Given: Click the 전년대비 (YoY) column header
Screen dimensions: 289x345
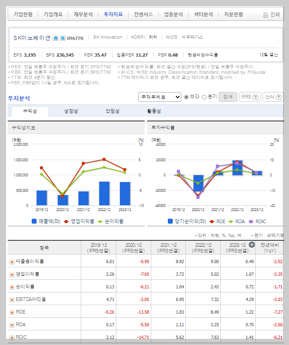Looking at the screenshot, I should click(269, 248).
